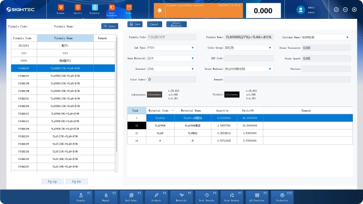Focus the Formula Code search field
Image resolution: width=363 pixels, height=204 pixels.
tap(40, 26)
